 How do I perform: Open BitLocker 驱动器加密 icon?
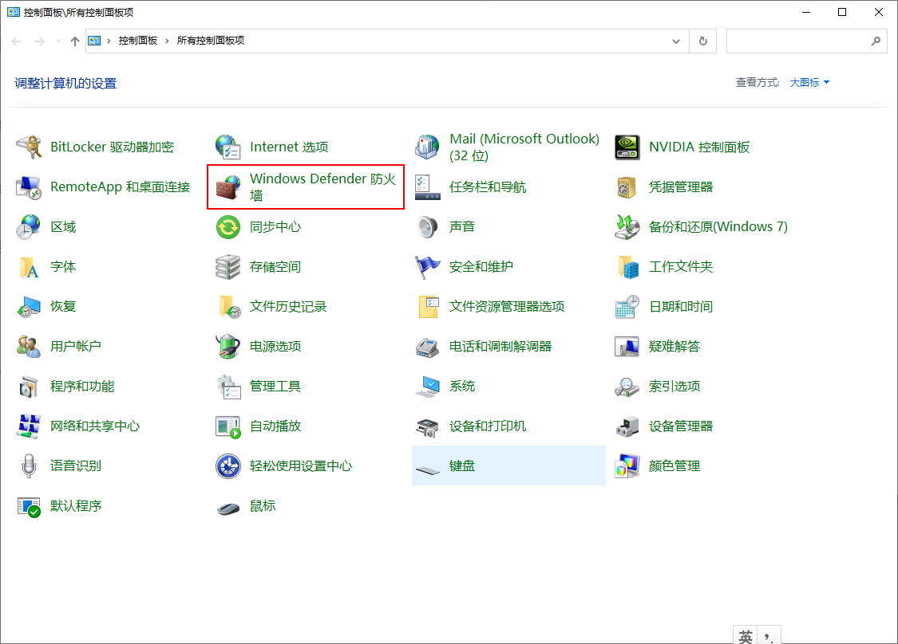[x=28, y=147]
